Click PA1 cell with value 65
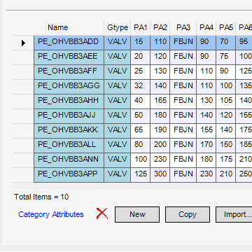This screenshot has height=252, width=252. pyautogui.click(x=141, y=131)
